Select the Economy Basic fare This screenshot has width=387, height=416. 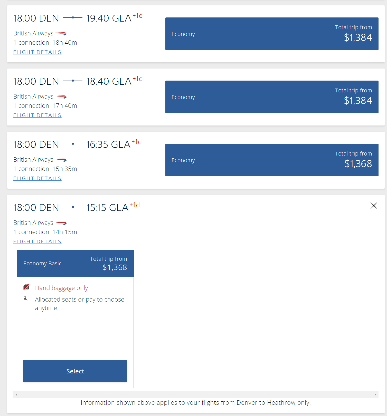tap(75, 371)
